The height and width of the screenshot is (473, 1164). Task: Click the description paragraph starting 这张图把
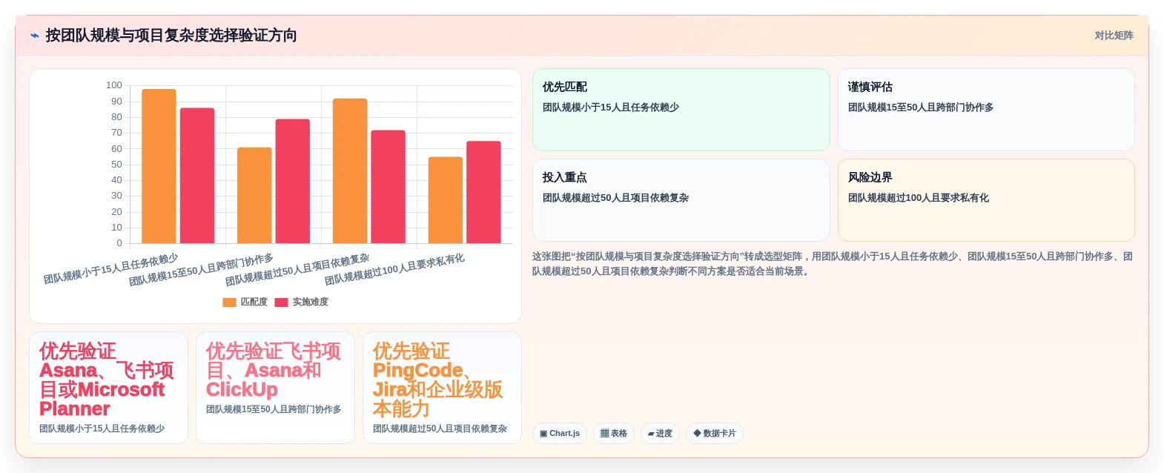tap(832, 264)
